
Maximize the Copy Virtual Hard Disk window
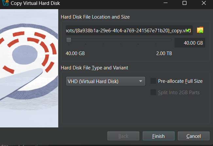click(185, 4)
